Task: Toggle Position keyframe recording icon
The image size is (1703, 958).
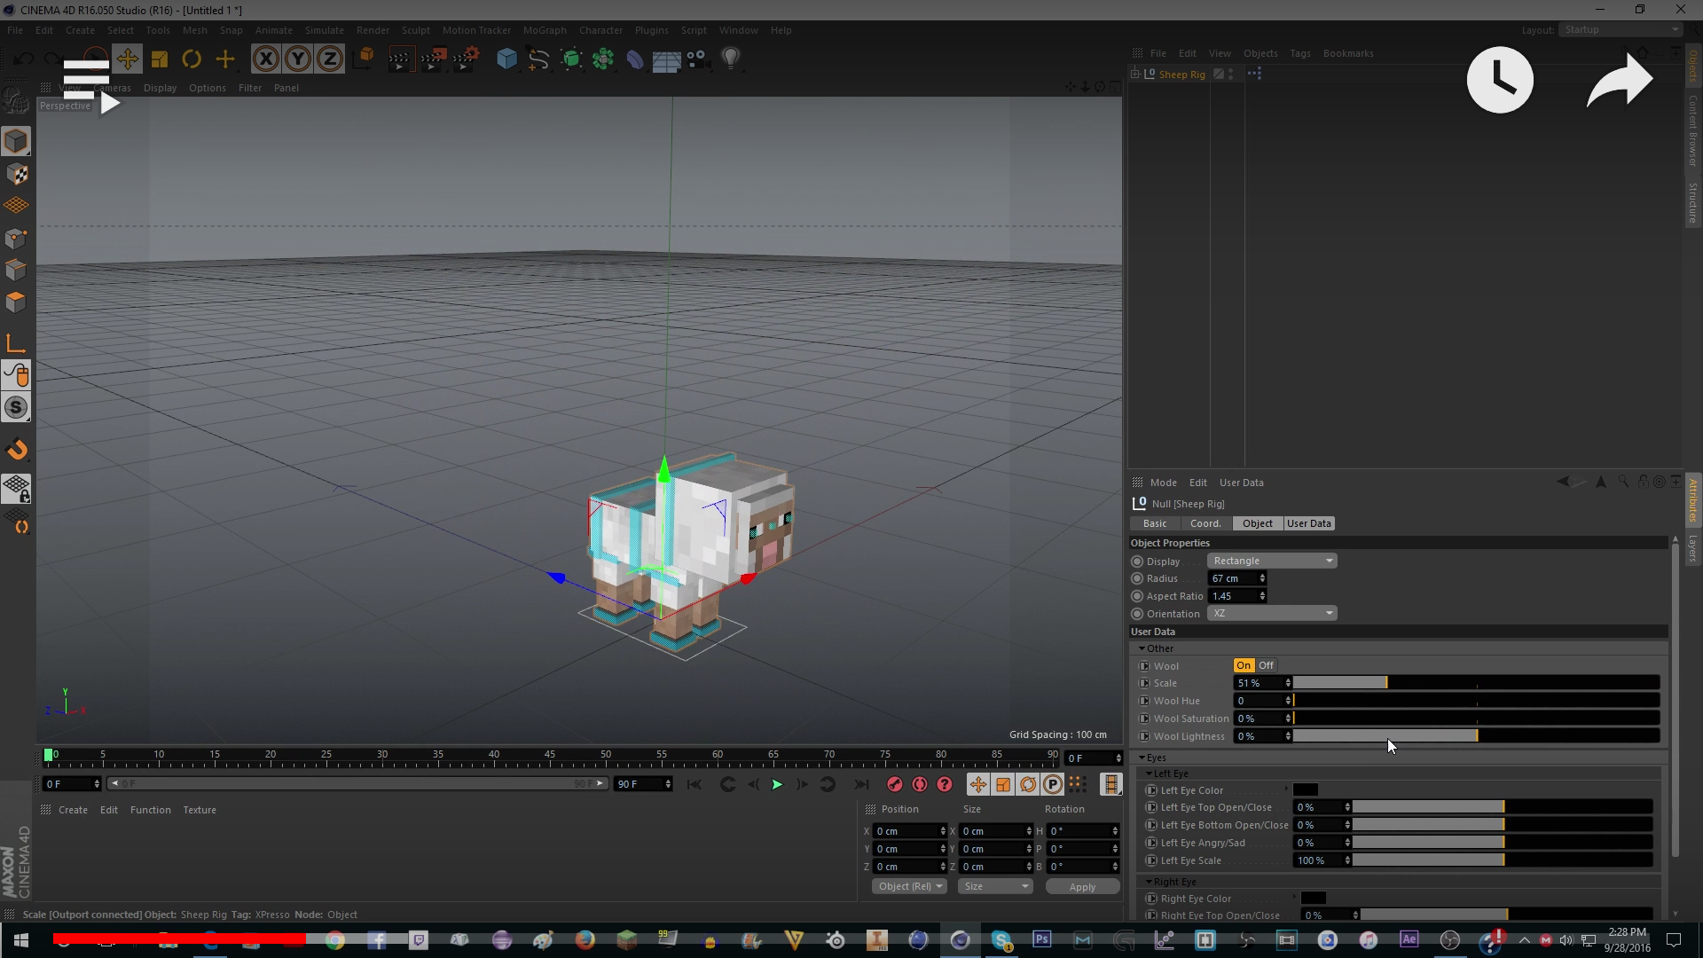Action: coord(977,784)
